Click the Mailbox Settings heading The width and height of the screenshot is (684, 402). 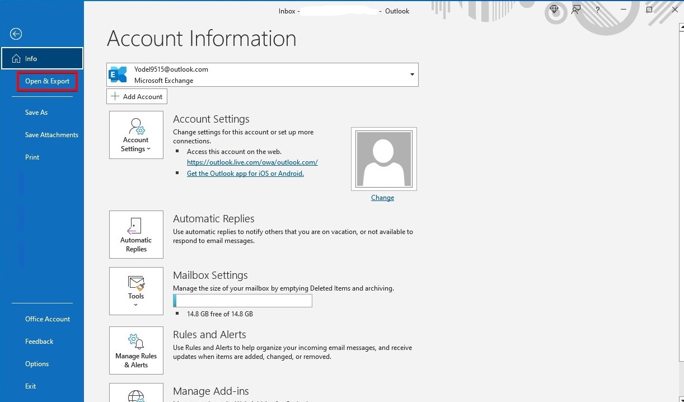[x=210, y=275]
